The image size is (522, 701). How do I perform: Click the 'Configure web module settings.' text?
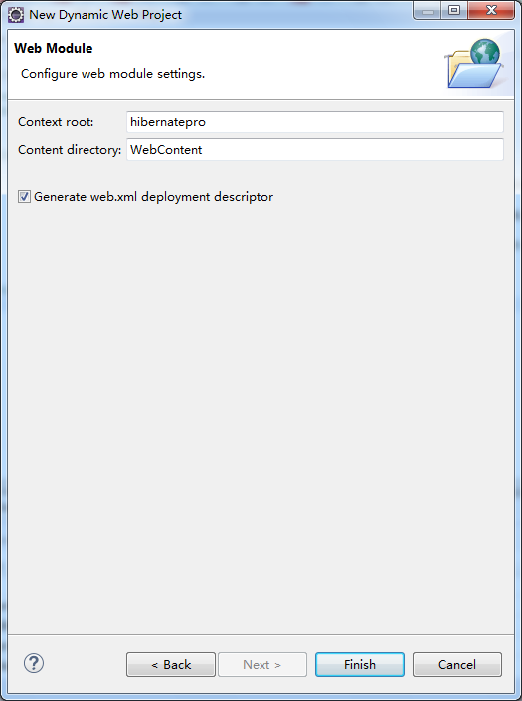[x=113, y=74]
